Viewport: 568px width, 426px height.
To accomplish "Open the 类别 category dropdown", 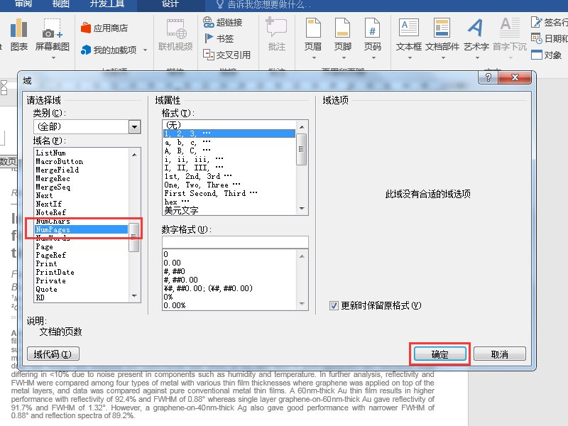I will (x=134, y=126).
